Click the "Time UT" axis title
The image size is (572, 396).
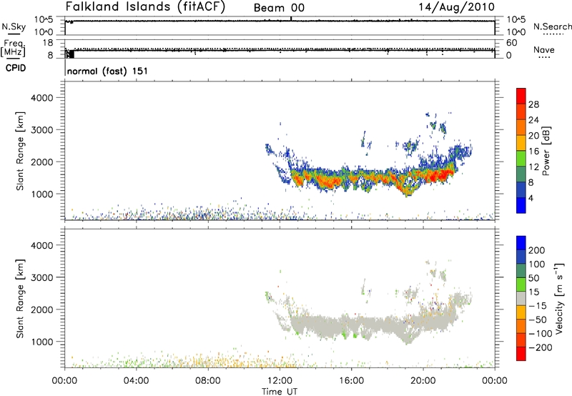click(x=280, y=392)
